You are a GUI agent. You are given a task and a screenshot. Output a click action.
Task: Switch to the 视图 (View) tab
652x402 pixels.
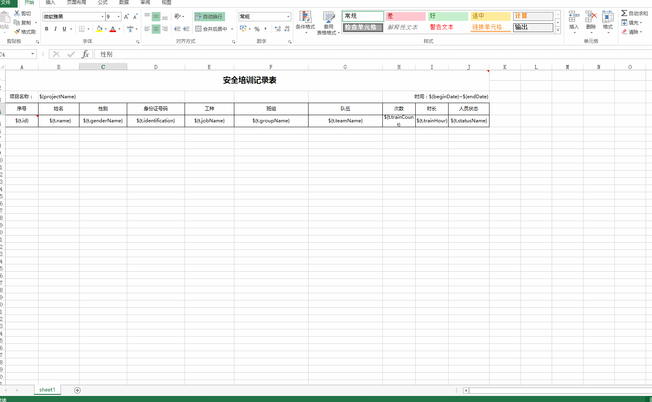coord(167,2)
